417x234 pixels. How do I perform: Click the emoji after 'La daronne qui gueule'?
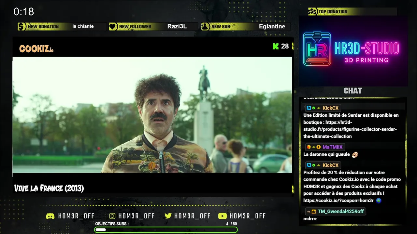pyautogui.click(x=355, y=155)
